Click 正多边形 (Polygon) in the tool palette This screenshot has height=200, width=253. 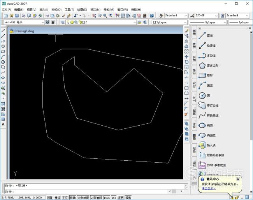(x=209, y=66)
